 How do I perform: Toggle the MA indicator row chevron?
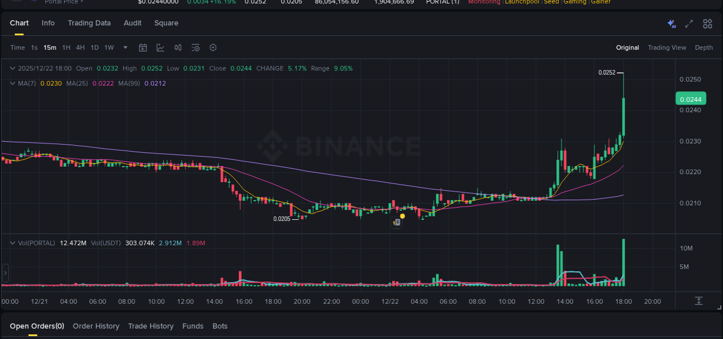12,83
